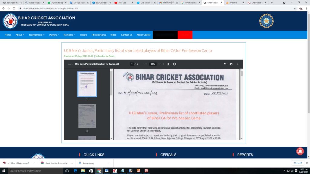
Task: Click the BCCI emblem in header
Action: (x=266, y=21)
